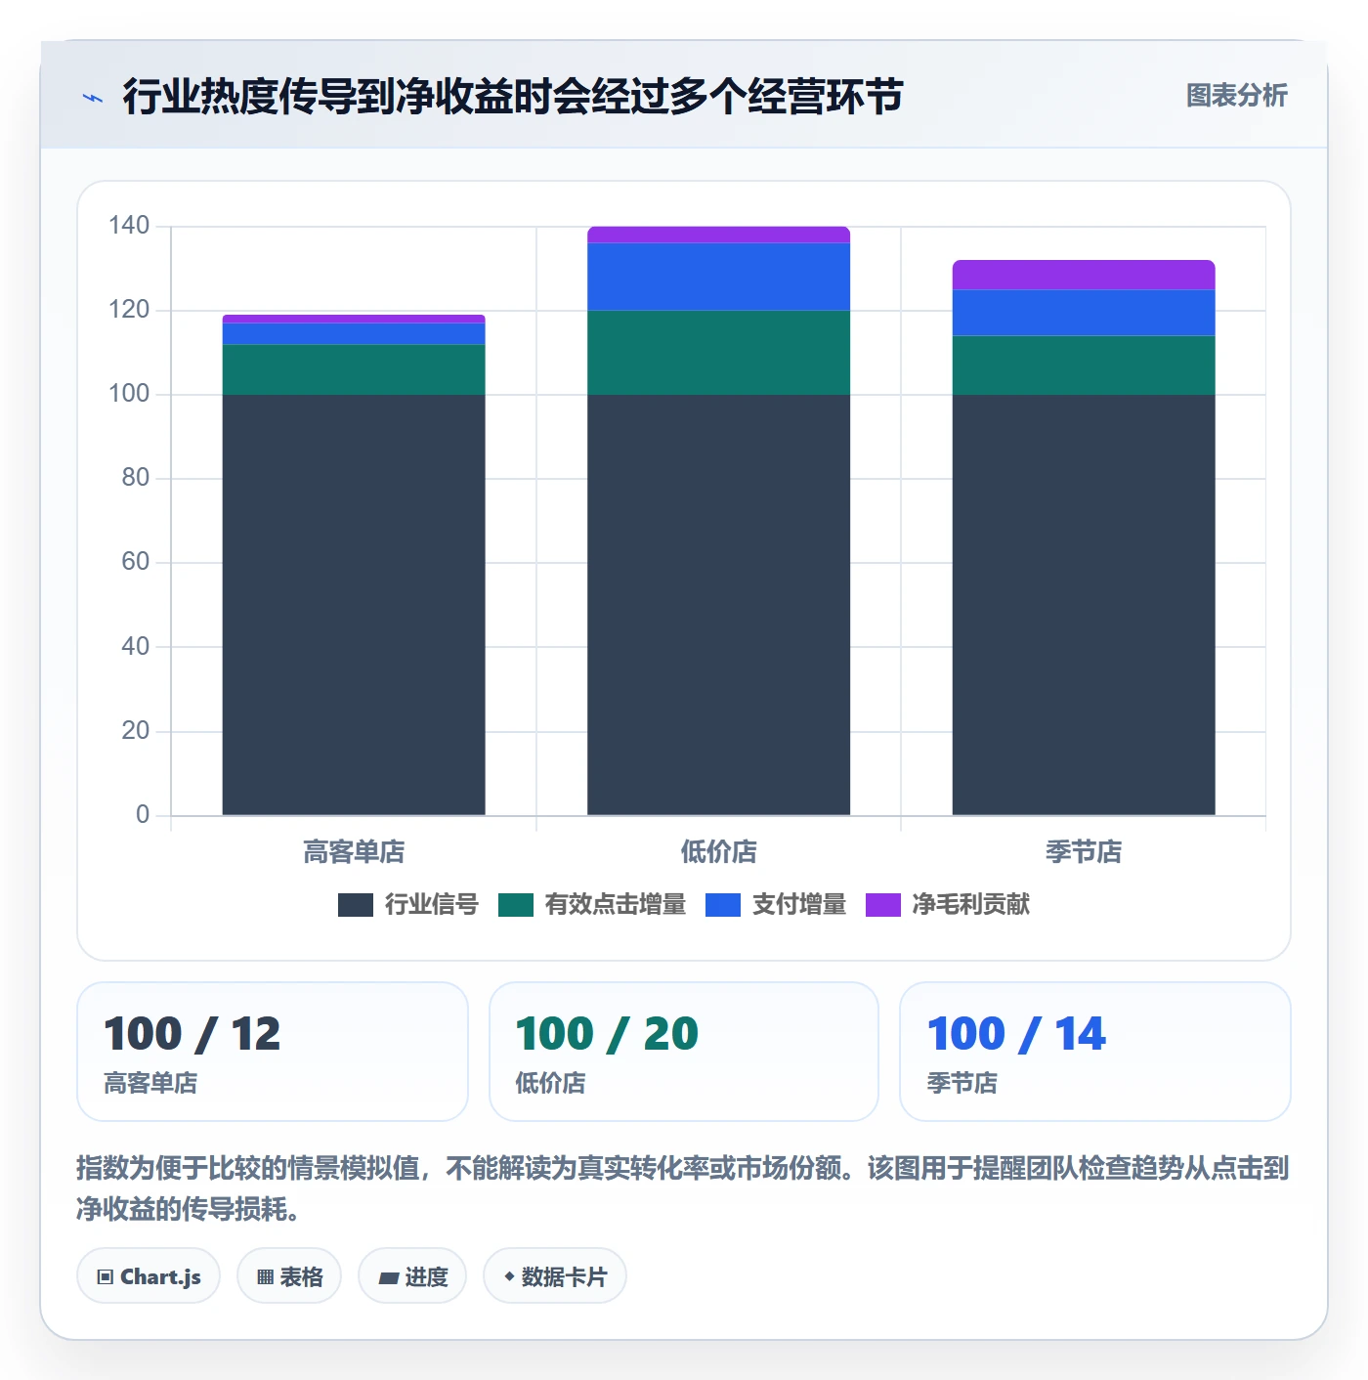Image resolution: width=1368 pixels, height=1380 pixels.
Task: Click the 净毛利贡献 legend label text
Action: pyautogui.click(x=971, y=905)
